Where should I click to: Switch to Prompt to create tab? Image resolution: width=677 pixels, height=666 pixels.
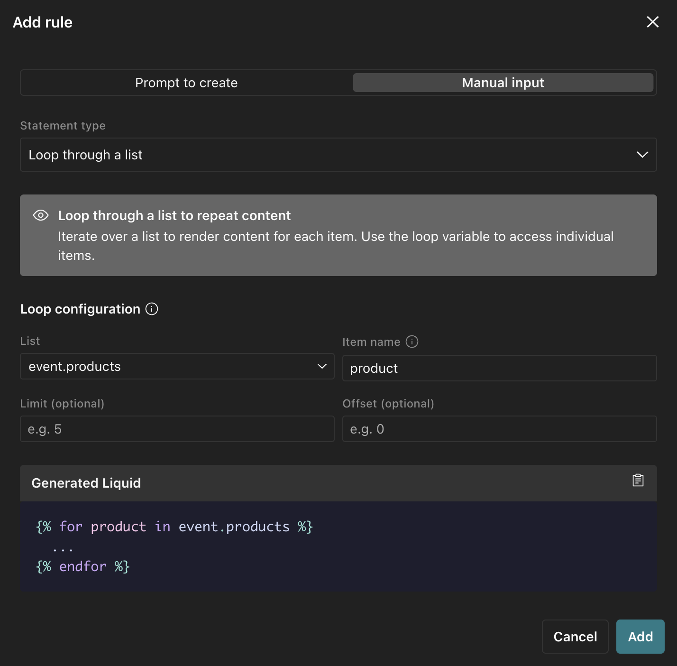pyautogui.click(x=186, y=83)
